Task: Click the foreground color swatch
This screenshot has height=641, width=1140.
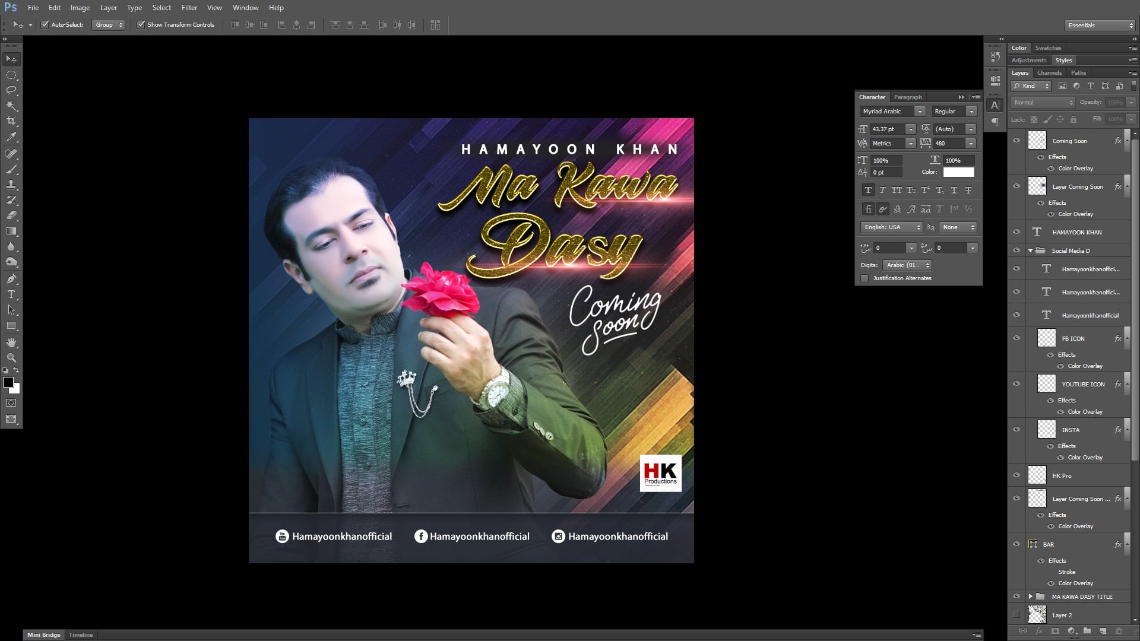Action: tap(8, 383)
